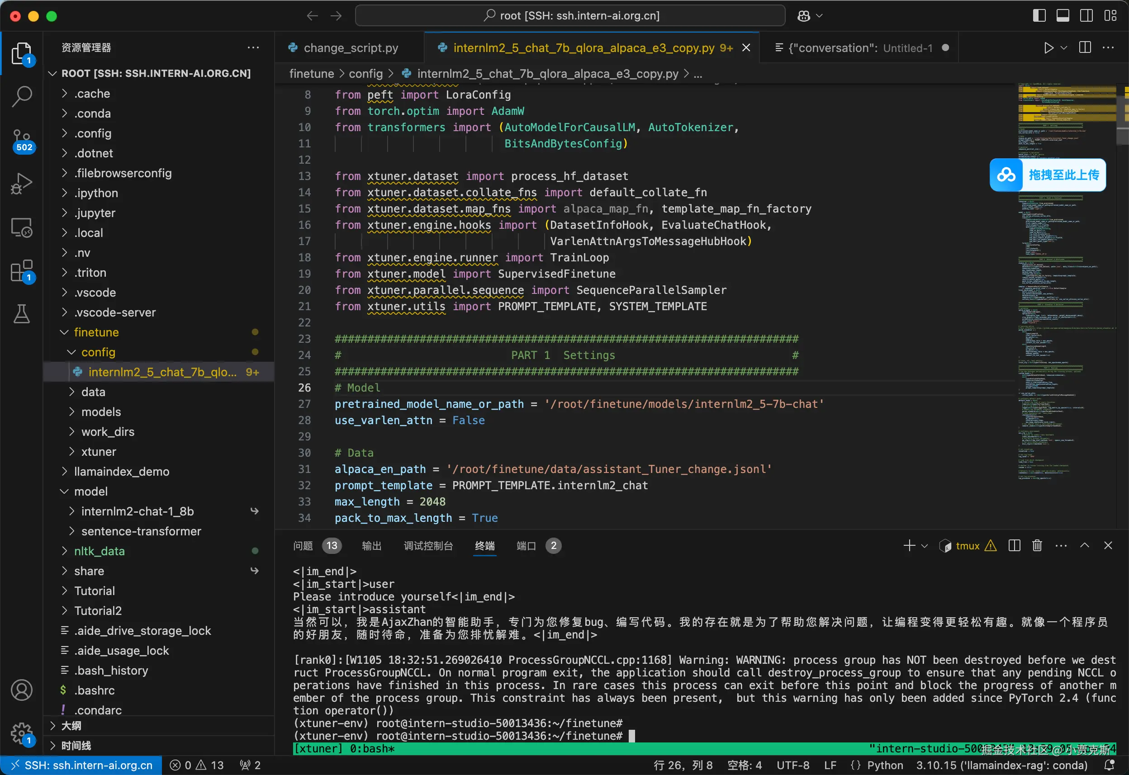Open Source Control view with 502 badge

tap(21, 140)
